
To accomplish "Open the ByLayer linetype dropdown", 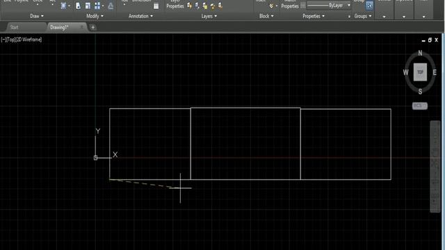I will pos(329,6).
